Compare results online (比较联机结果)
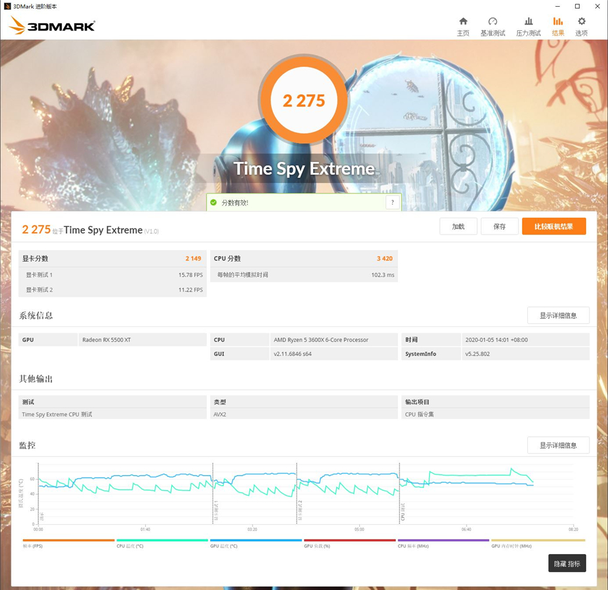Viewport: 608px width, 590px height. (553, 226)
